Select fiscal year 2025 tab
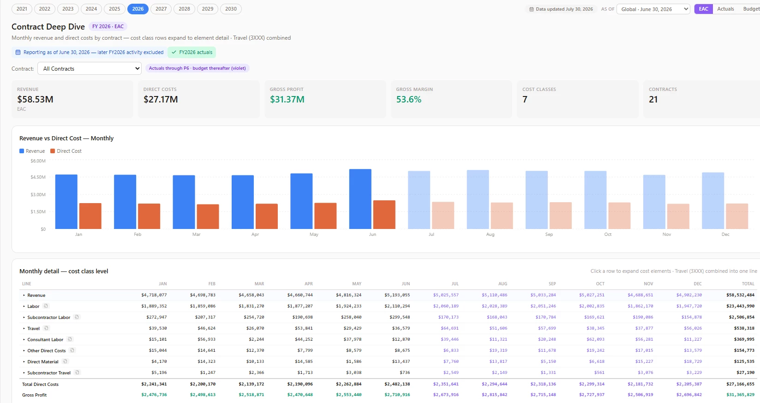 click(114, 9)
